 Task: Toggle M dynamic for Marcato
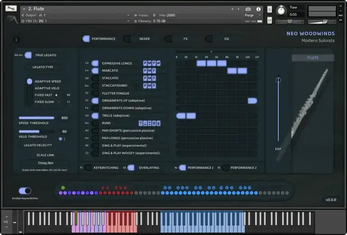pyautogui.click(x=150, y=71)
